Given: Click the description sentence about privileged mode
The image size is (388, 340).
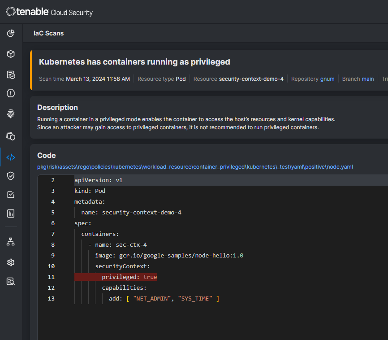Looking at the screenshot, I should click(186, 119).
